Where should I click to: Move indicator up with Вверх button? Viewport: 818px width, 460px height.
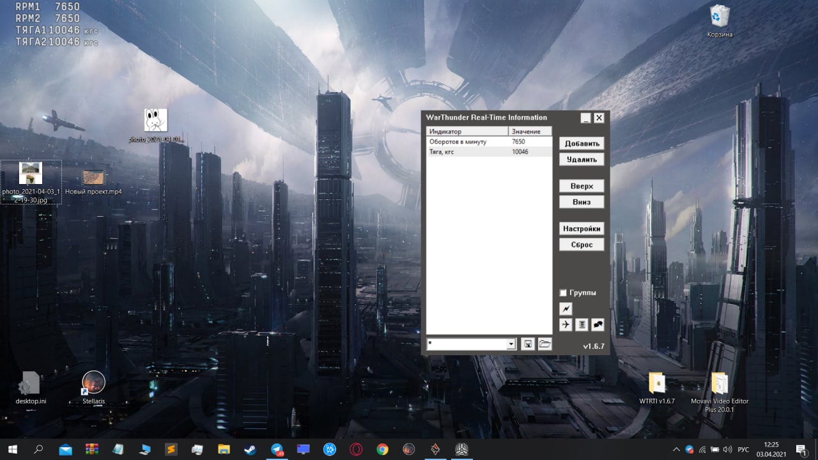582,186
